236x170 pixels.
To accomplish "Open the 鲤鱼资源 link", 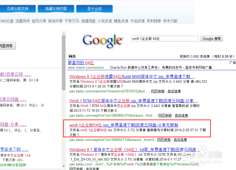I will [x=121, y=21].
